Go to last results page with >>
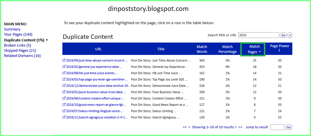Viewport: 311px width, 136px height. (x=240, y=127)
